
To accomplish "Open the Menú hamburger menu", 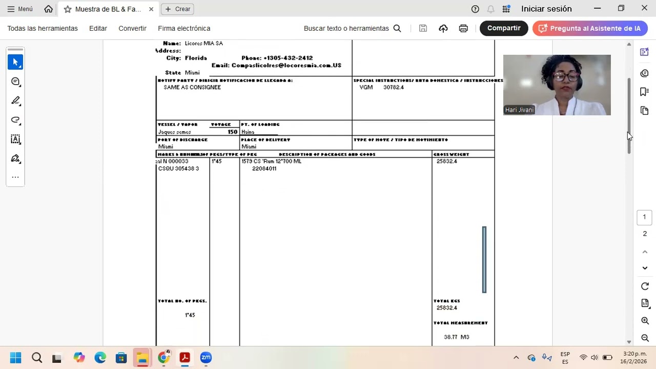I will click(x=20, y=9).
